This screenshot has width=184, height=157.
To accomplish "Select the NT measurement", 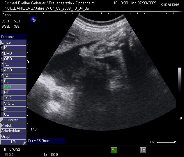I will point(15,92).
